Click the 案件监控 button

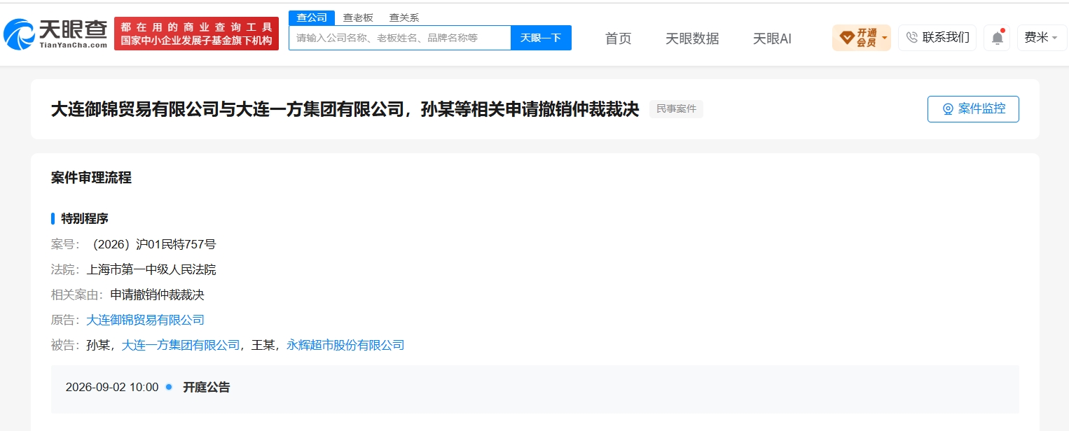973,109
